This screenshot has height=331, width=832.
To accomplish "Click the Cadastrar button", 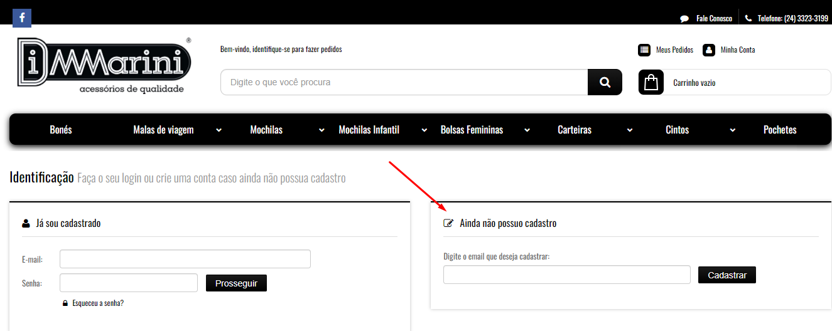I will (x=727, y=275).
